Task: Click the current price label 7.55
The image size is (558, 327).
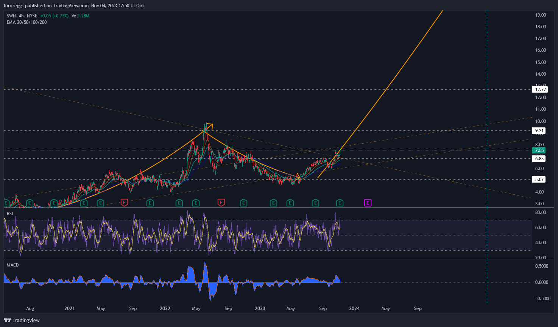Action: 539,150
